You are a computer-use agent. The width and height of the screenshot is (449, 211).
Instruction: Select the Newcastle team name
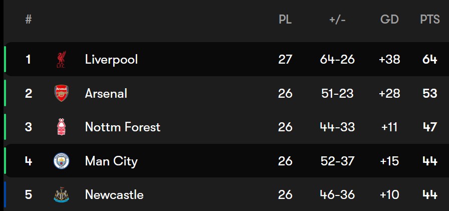tap(114, 194)
